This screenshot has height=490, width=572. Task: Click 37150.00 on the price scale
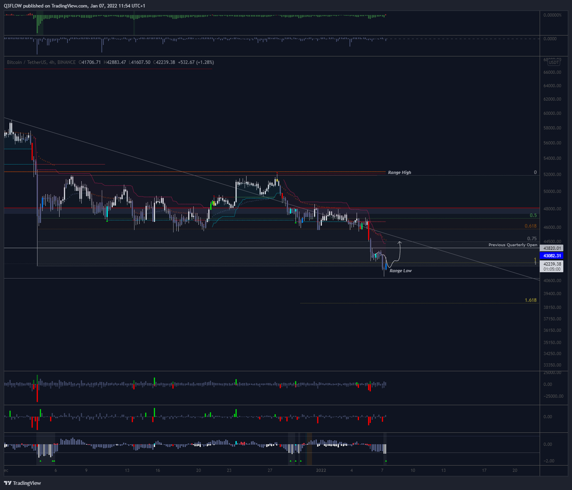coord(552,319)
